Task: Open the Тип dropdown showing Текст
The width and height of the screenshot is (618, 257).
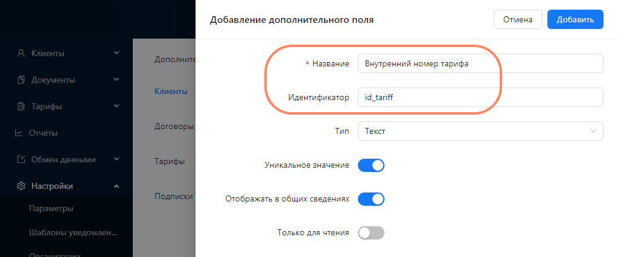Action: (x=480, y=132)
